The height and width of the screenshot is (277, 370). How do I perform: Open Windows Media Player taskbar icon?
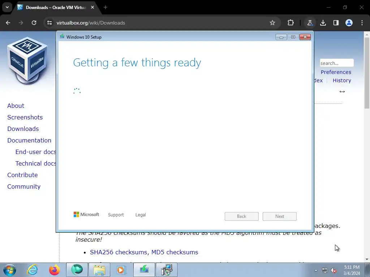[122, 270]
